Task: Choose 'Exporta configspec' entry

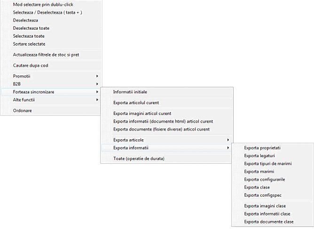Action: (x=263, y=195)
